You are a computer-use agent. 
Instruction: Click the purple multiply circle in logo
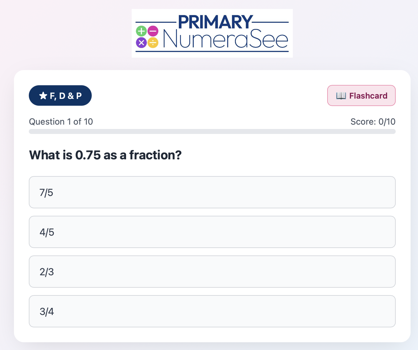141,42
